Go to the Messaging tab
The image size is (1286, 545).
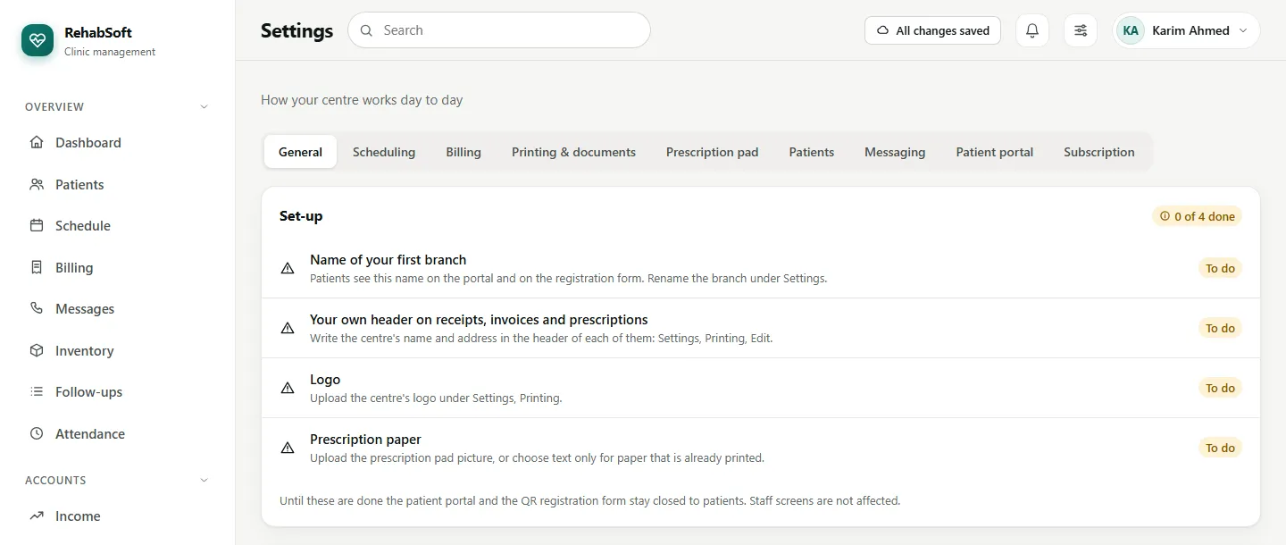coord(895,152)
